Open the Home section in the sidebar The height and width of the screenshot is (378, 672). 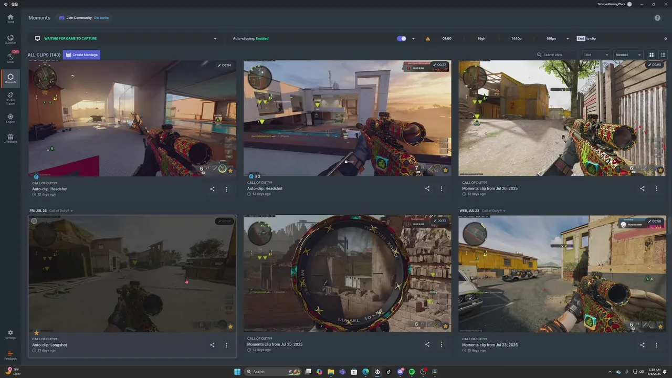click(x=10, y=19)
